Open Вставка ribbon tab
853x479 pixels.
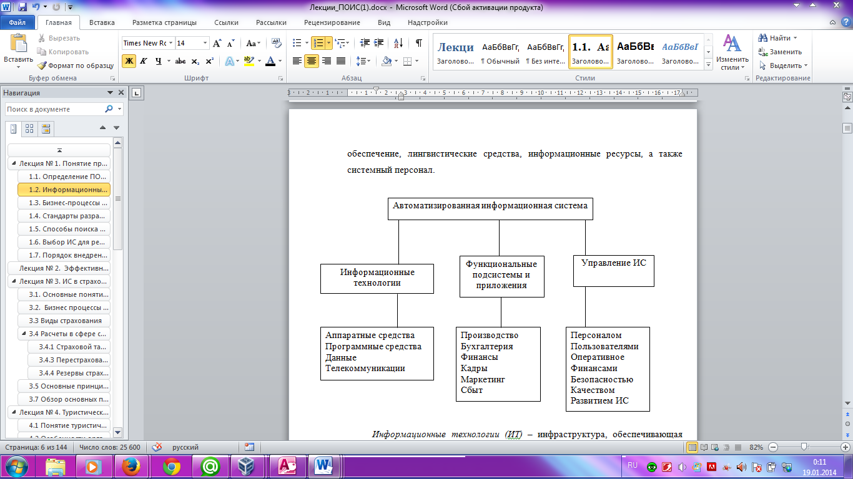coord(102,22)
